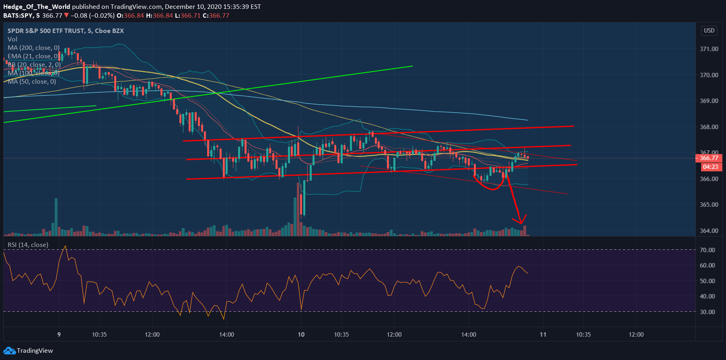Image resolution: width=726 pixels, height=360 pixels.
Task: Select the MA (200, close, 0) indicator label
Action: coord(33,48)
